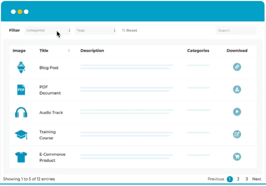
Task: Click the Search input field
Action: (236, 30)
